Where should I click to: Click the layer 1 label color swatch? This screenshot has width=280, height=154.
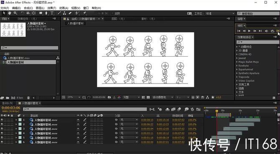click(x=20, y=120)
